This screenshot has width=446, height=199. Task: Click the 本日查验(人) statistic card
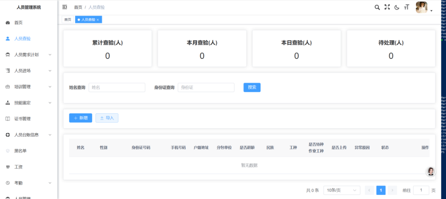297,49
